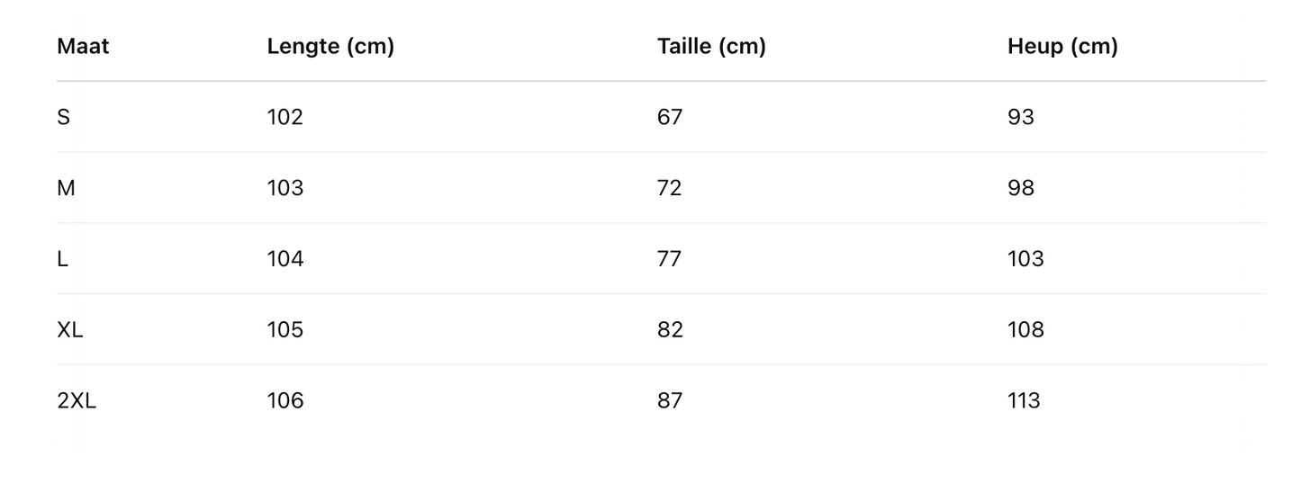Click the hip value 93

tap(1021, 117)
